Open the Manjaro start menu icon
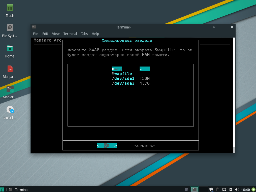Image resolution: width=256 pixels, height=192 pixels. pos(2,189)
